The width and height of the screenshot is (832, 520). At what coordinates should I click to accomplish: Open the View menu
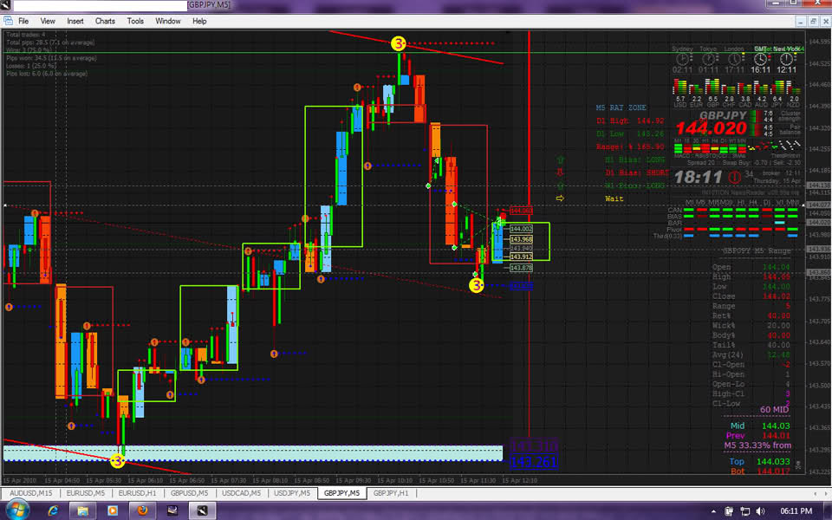point(48,21)
